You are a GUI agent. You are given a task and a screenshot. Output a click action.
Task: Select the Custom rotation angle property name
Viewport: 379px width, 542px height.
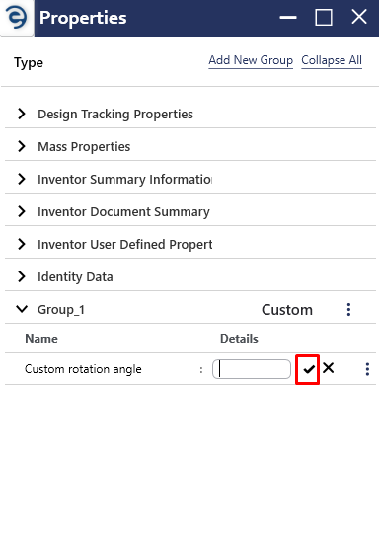(83, 369)
